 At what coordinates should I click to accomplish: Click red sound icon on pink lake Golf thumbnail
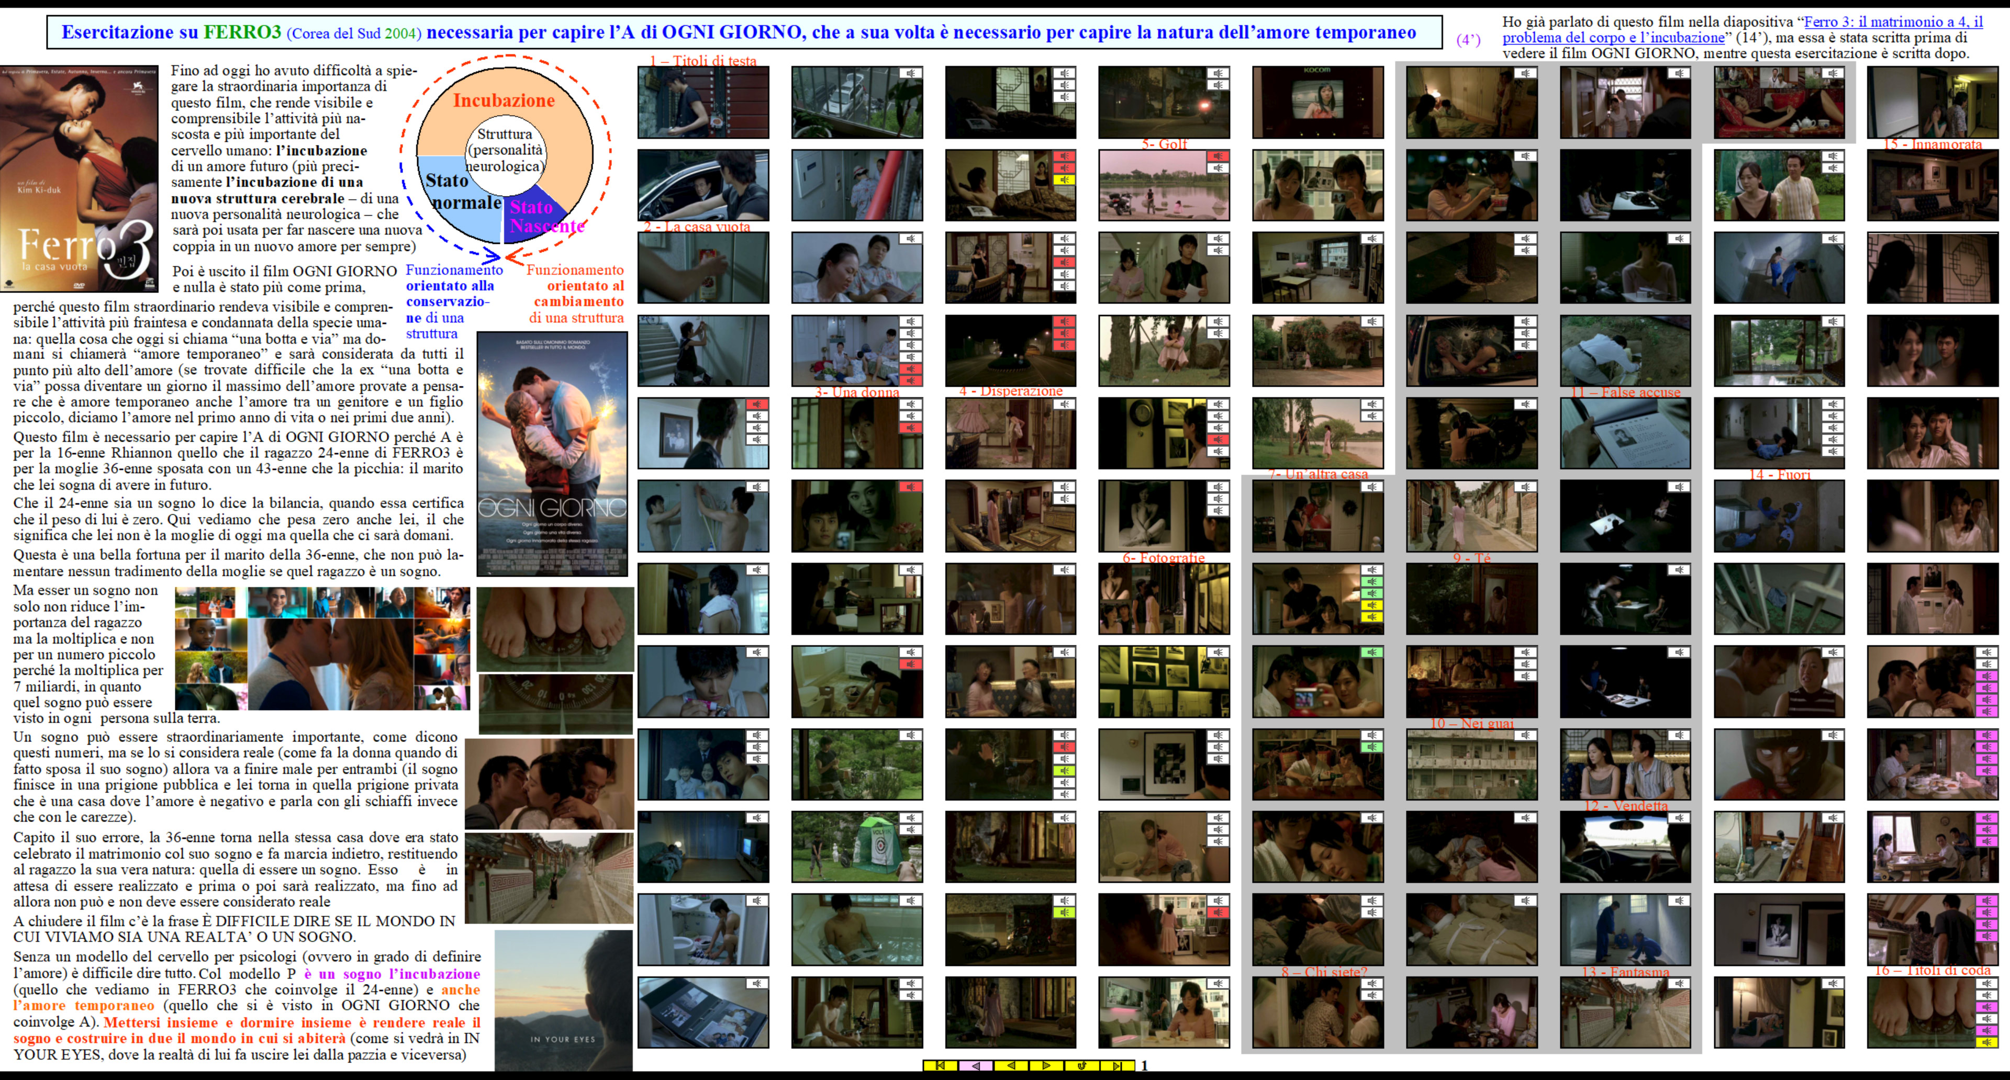pos(1217,156)
